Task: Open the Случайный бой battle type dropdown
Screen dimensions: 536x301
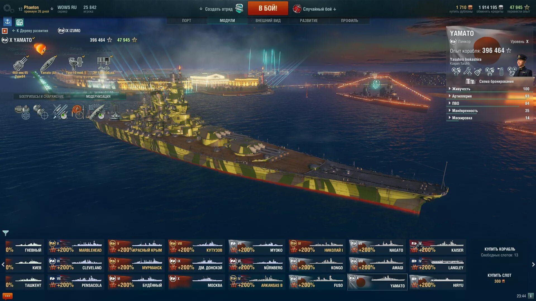Action: coord(315,9)
